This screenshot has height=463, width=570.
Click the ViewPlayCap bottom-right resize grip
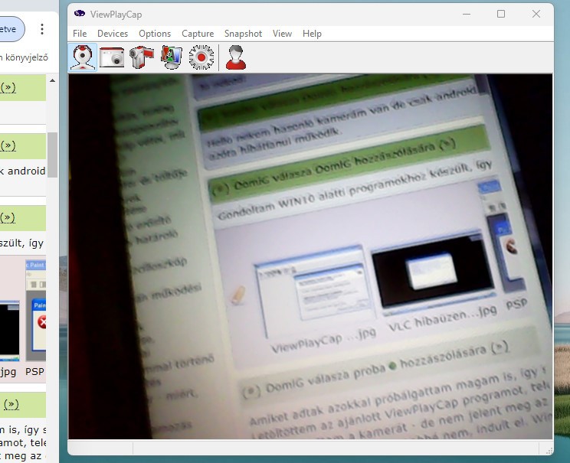pos(549,450)
